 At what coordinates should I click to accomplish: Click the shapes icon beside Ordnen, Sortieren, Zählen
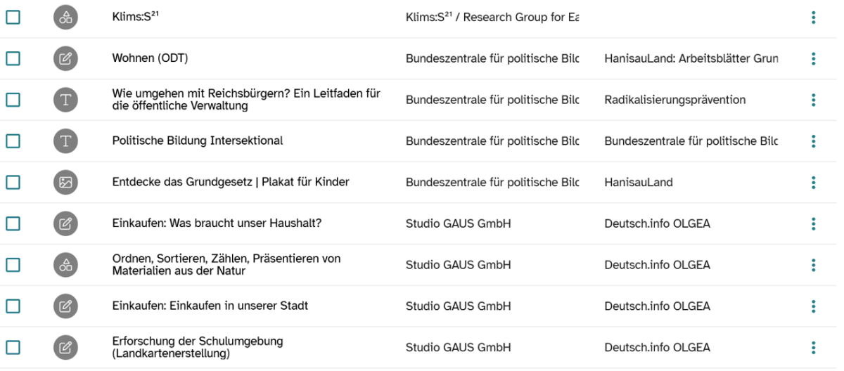[65, 265]
